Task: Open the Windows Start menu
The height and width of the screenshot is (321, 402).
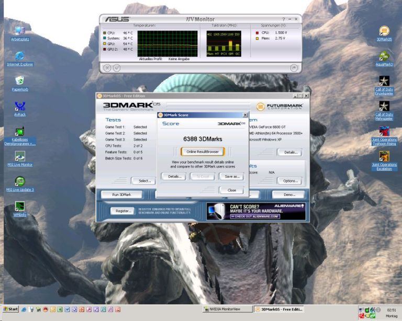Action: click(10, 309)
